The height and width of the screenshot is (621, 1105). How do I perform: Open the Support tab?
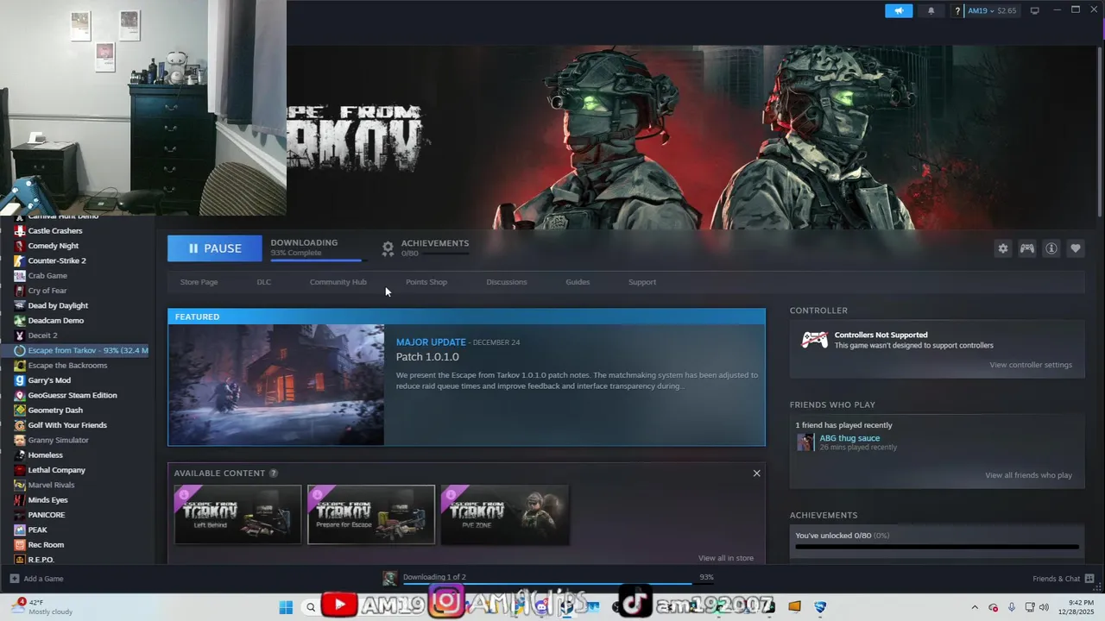(x=642, y=282)
